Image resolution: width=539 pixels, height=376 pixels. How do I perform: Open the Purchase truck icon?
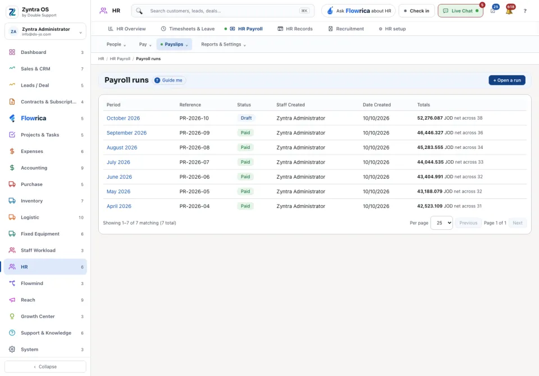(12, 184)
